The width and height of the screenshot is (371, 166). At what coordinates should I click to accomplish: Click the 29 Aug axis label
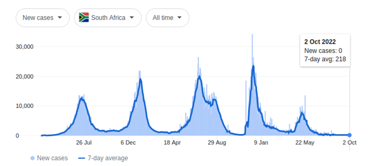point(217,143)
